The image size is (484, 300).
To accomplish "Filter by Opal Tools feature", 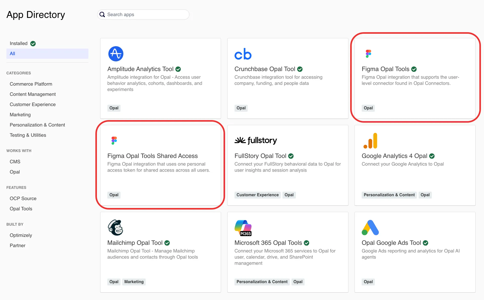I will [x=21, y=209].
